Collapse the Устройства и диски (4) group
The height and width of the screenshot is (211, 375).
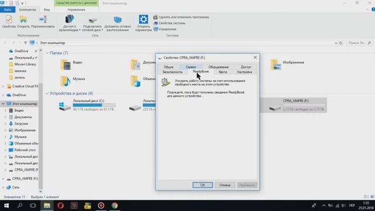(47, 93)
